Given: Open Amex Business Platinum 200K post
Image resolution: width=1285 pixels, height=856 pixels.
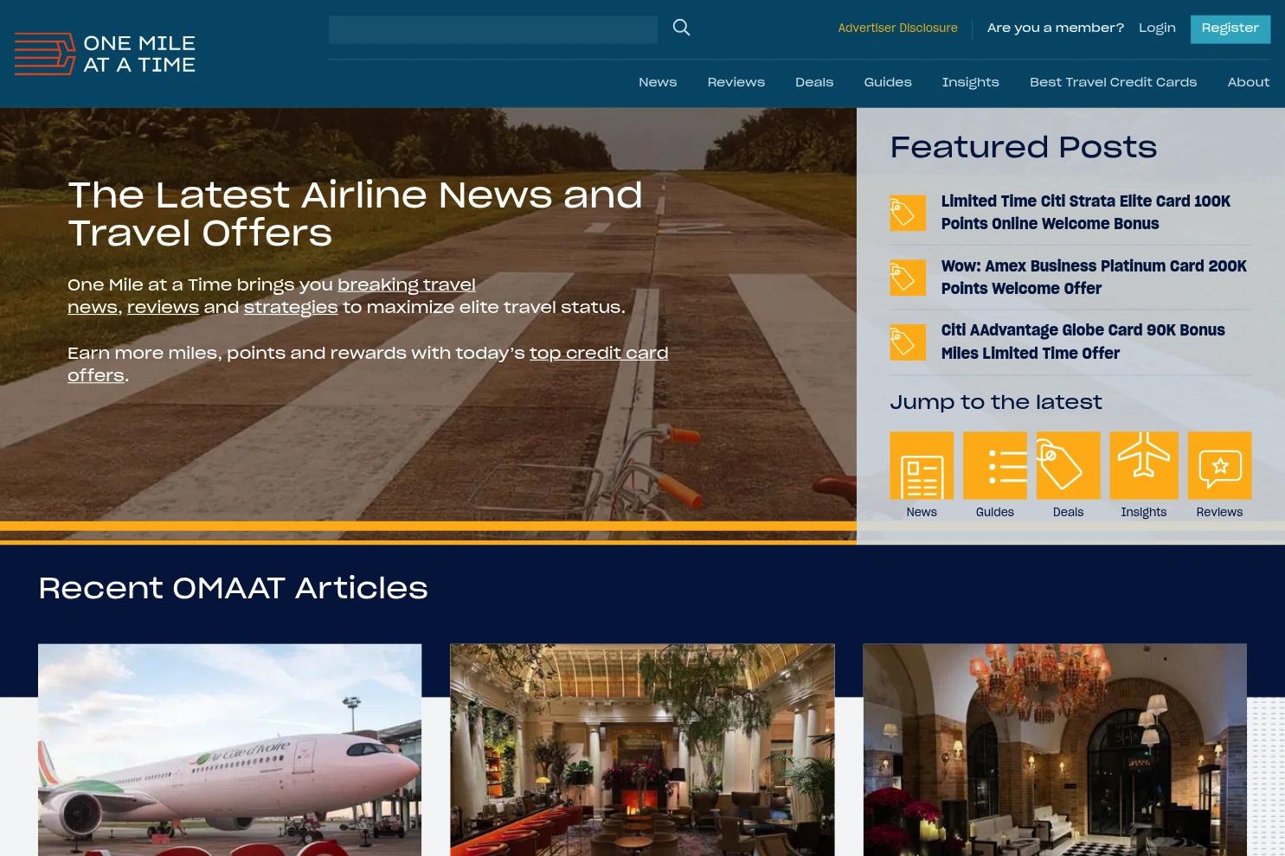Looking at the screenshot, I should click(1094, 278).
